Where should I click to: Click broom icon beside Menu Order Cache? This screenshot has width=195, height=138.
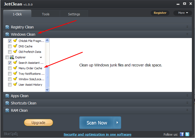(15, 68)
